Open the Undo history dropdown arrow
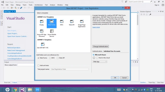Image resolution: width=165 pixels, height=92 pixels. click(27, 8)
